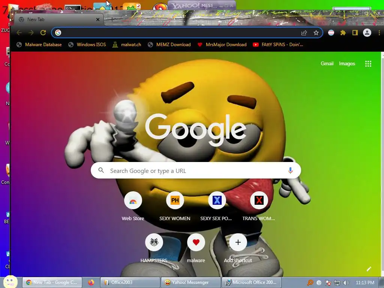Open the Malware Database bookmark
The width and height of the screenshot is (384, 288).
(x=39, y=45)
